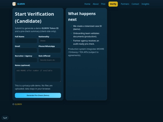Click the 'This is a privacy-safe demo' note
Image resolution: width=163 pixels, height=122 pixels.
pos(34,87)
